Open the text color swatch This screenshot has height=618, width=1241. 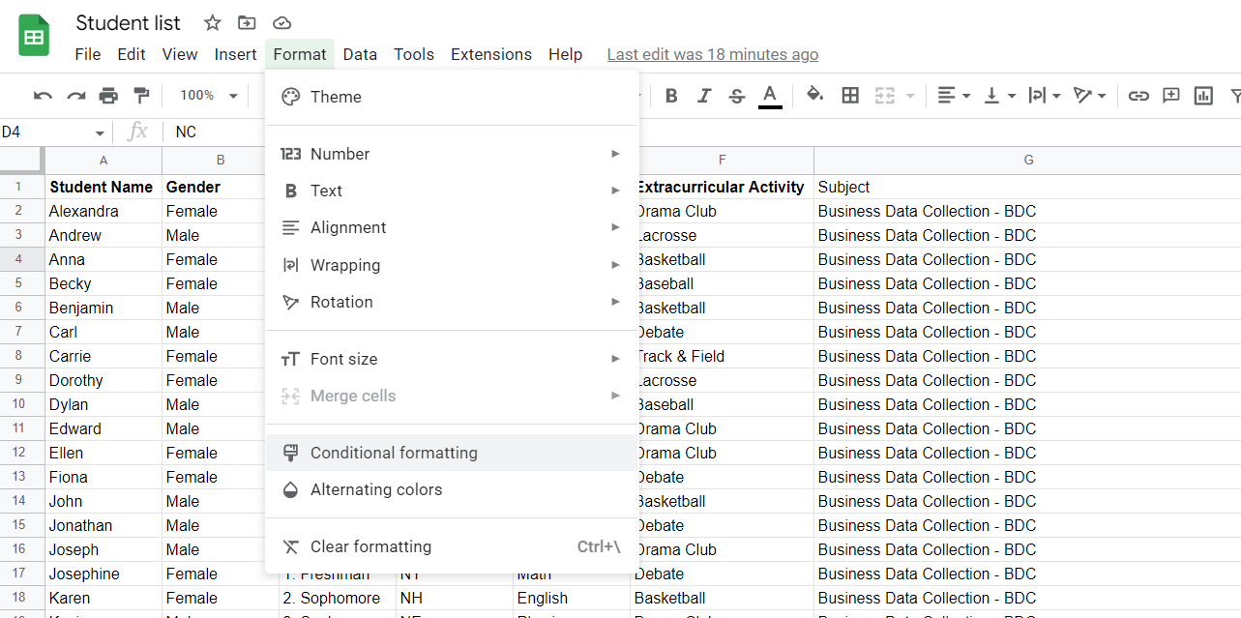point(770,96)
